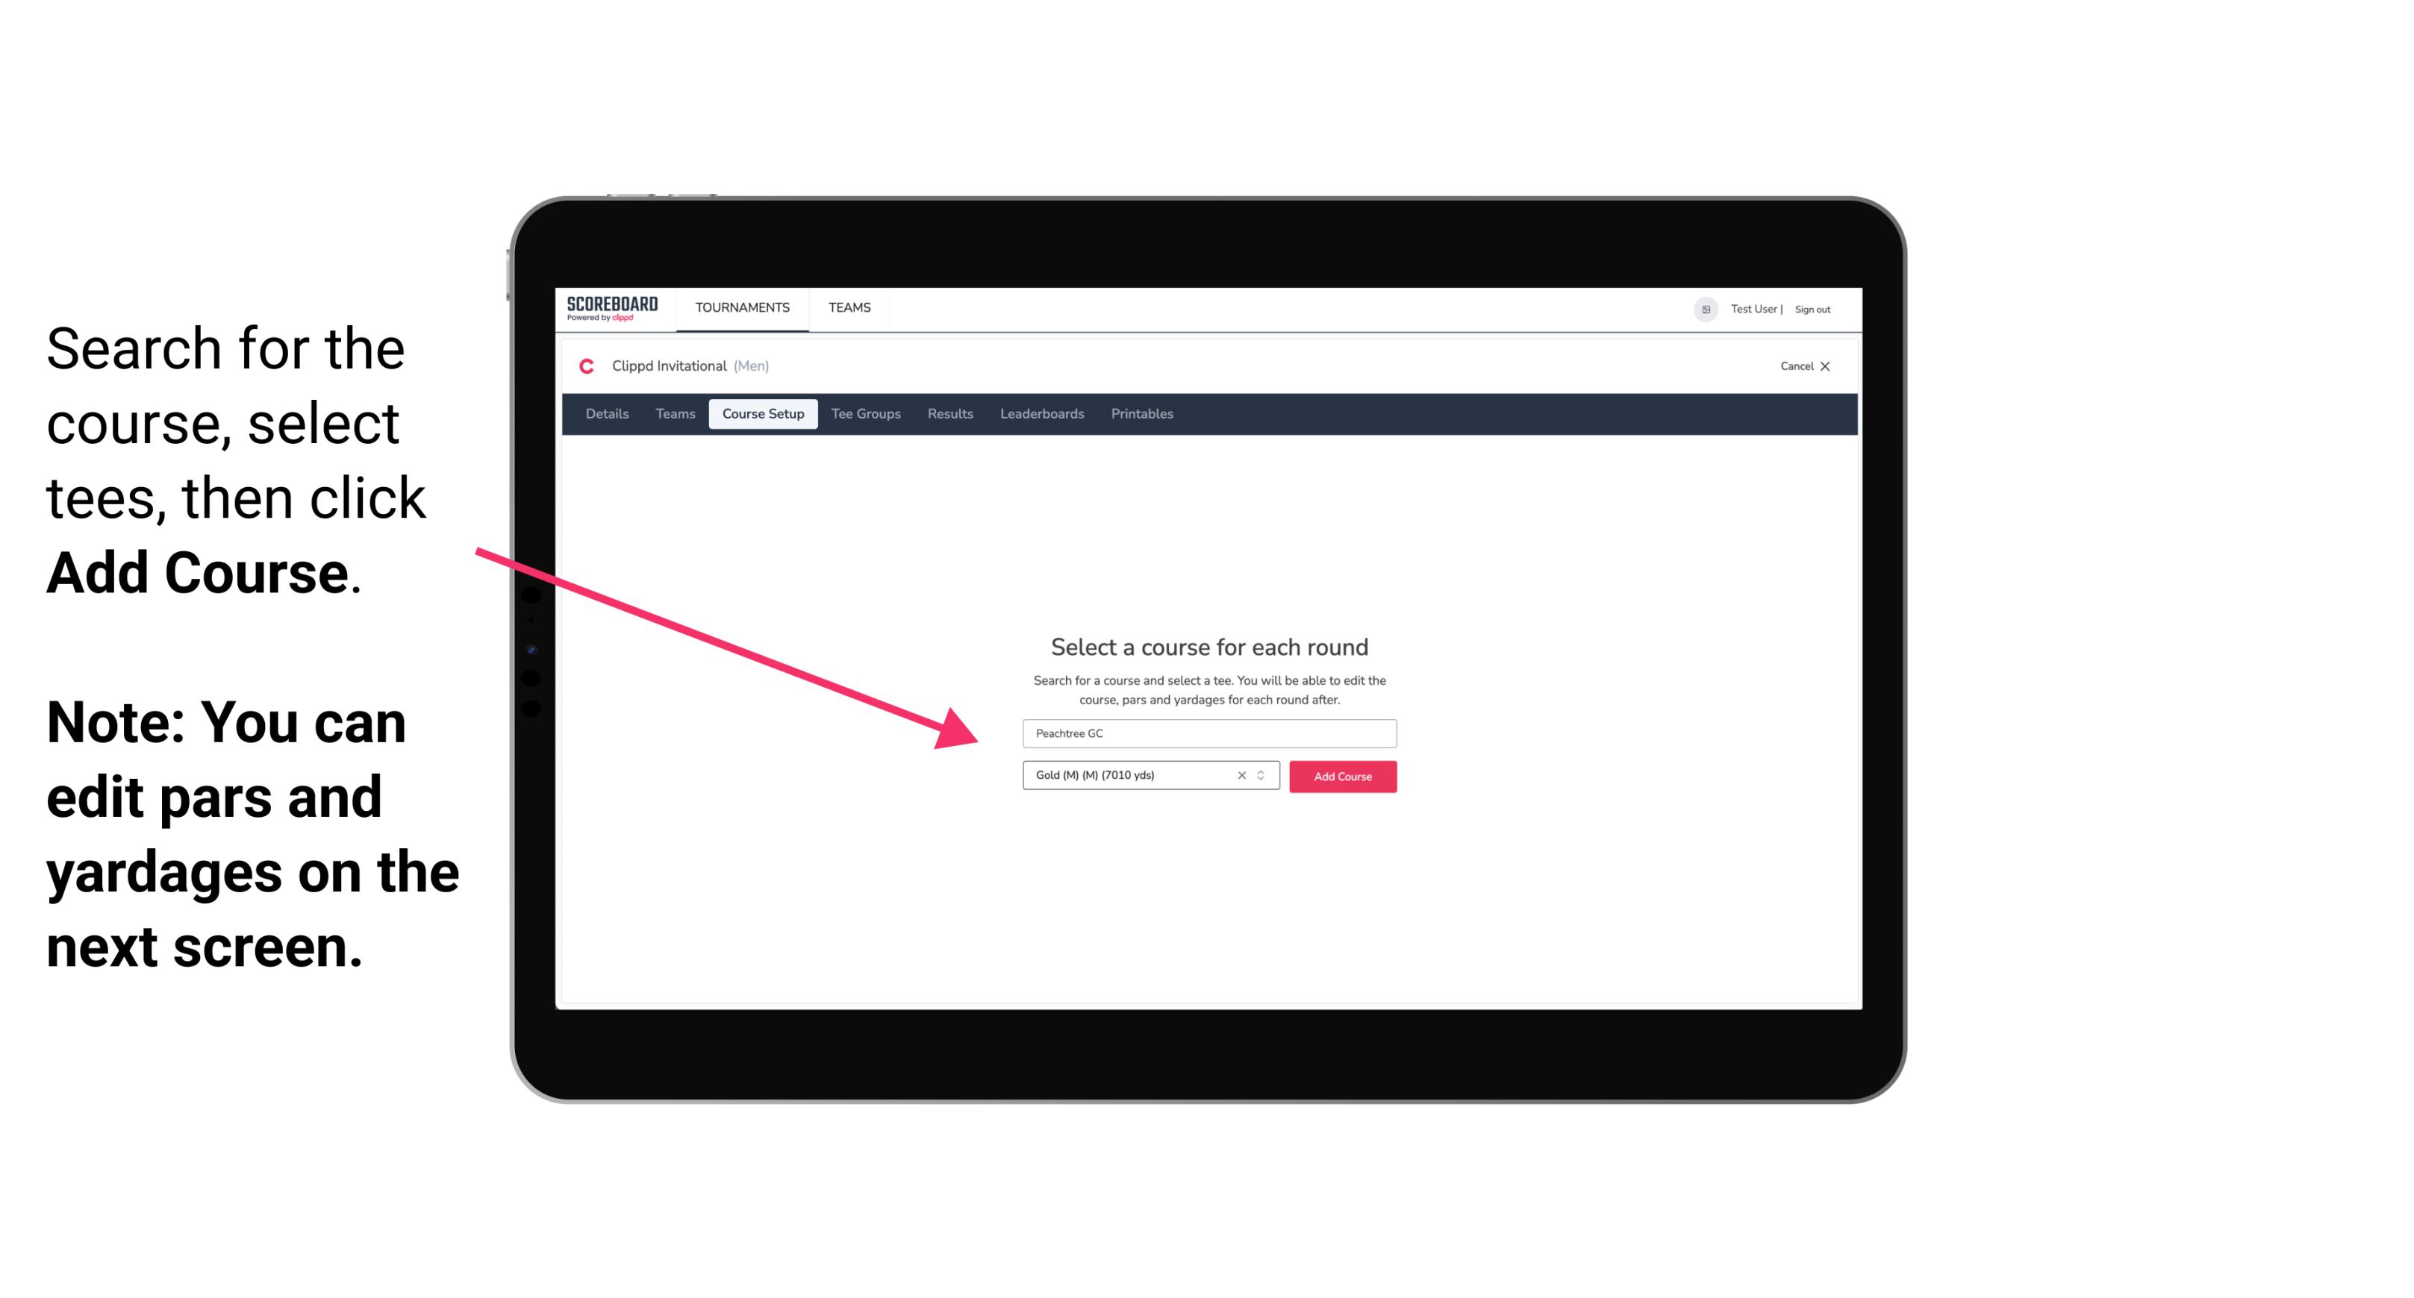The image size is (2414, 1298).
Task: Expand Results tab options
Action: coord(948,414)
